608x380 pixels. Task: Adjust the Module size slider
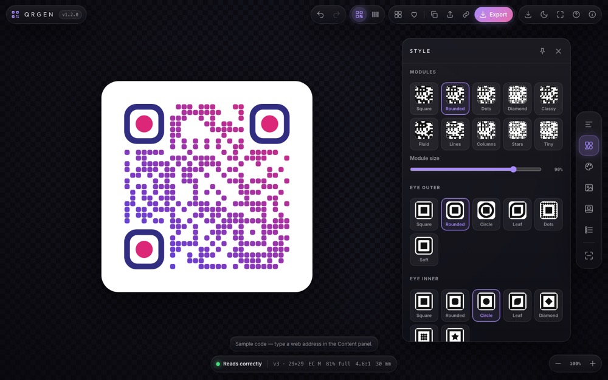point(476,170)
